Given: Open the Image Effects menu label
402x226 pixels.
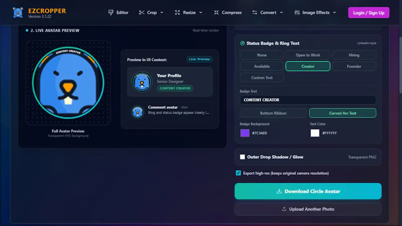Looking at the screenshot, I should pos(316,13).
